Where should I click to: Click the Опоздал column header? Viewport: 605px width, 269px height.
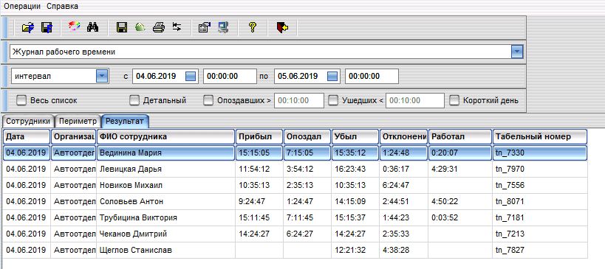click(x=307, y=136)
